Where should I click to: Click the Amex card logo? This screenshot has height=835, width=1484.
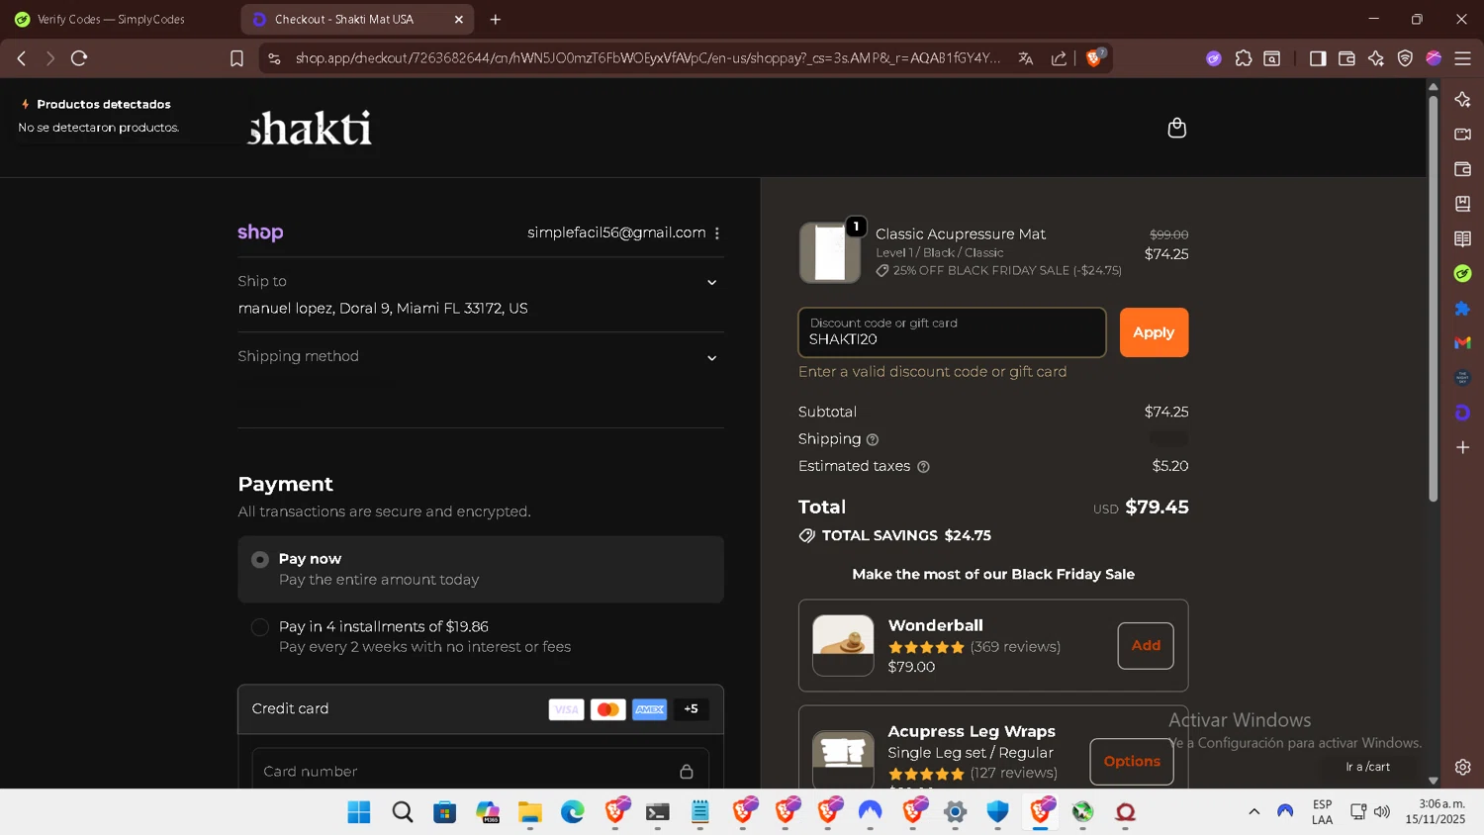[650, 709]
